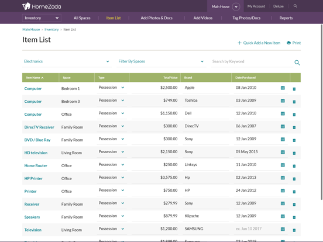The width and height of the screenshot is (323, 242).
Task: Delete the HD television with its trash icon
Action: point(294,153)
